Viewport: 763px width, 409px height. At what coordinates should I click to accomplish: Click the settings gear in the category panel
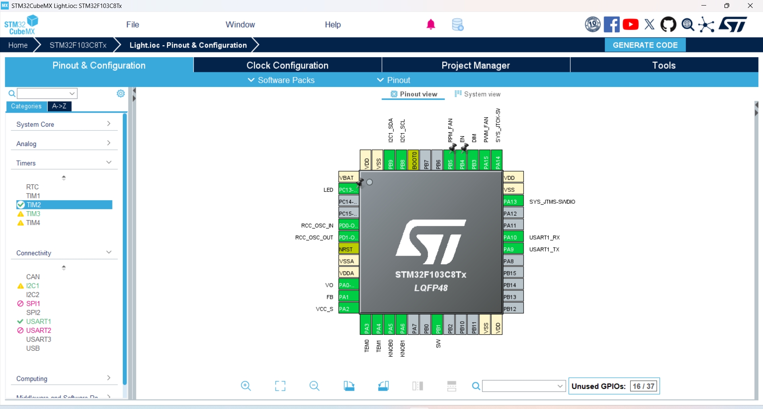pyautogui.click(x=121, y=93)
